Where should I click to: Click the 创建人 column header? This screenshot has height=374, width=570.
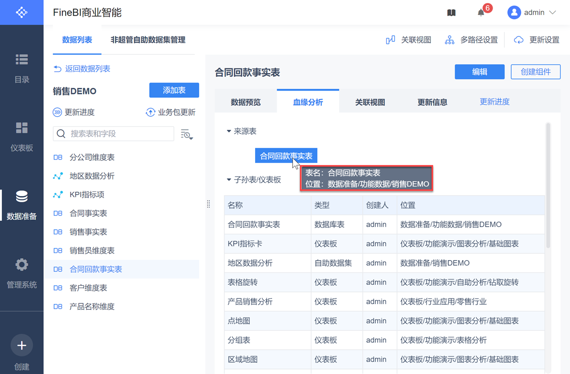coord(380,205)
